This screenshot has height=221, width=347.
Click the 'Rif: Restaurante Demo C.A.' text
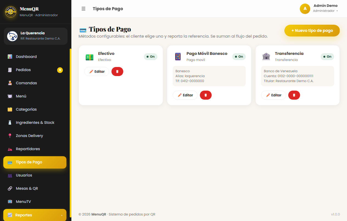click(x=40, y=39)
